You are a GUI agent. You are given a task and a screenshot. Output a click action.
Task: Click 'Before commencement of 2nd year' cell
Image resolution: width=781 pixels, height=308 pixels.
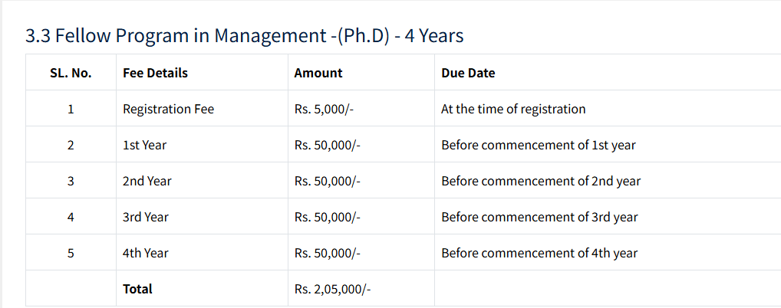(541, 181)
